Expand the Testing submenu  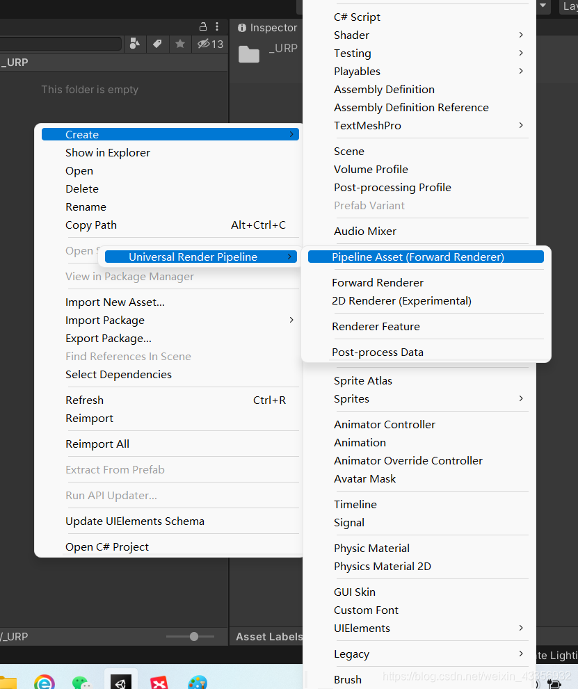(x=420, y=53)
